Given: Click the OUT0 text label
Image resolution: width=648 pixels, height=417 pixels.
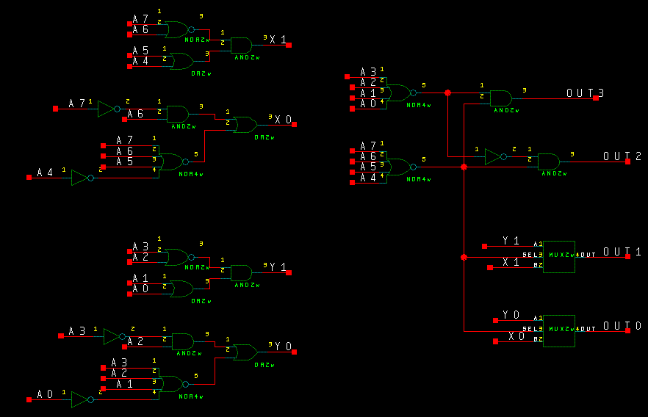Looking at the screenshot, I should click(622, 326).
